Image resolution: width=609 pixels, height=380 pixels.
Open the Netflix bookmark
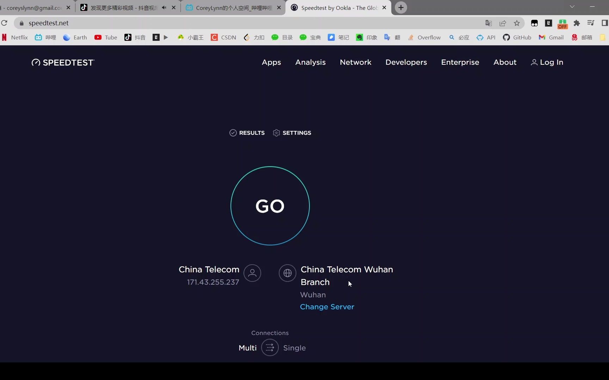click(x=15, y=37)
